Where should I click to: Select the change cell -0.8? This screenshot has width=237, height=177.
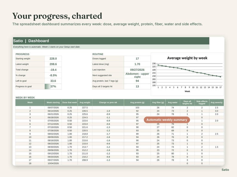point(108,157)
